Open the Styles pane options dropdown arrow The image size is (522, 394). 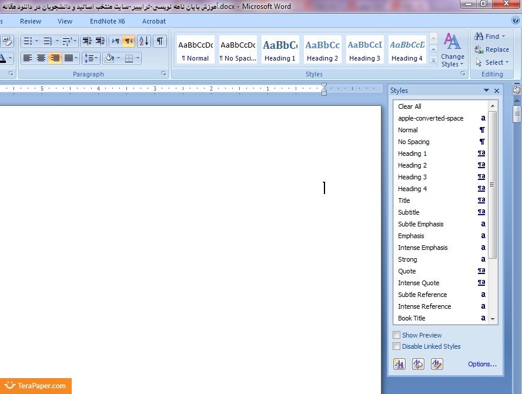pyautogui.click(x=486, y=91)
